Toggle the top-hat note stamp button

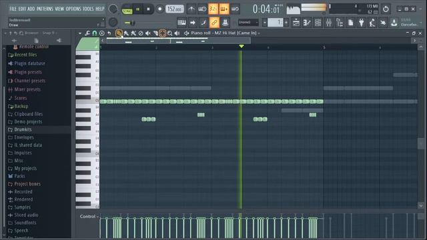[226, 23]
